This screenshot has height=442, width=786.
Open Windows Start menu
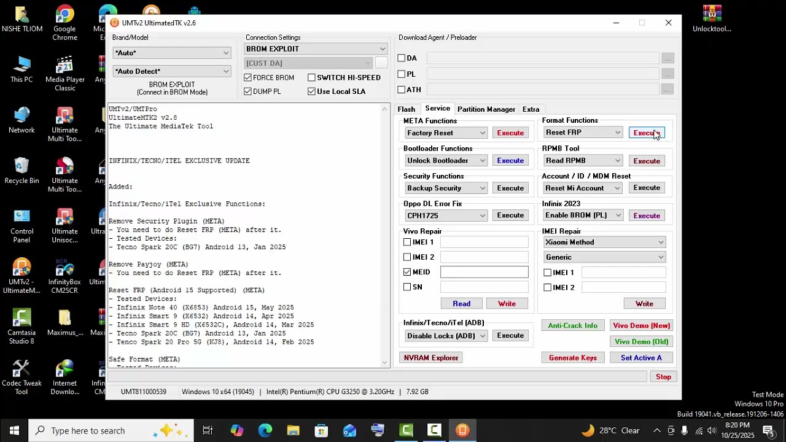14,430
